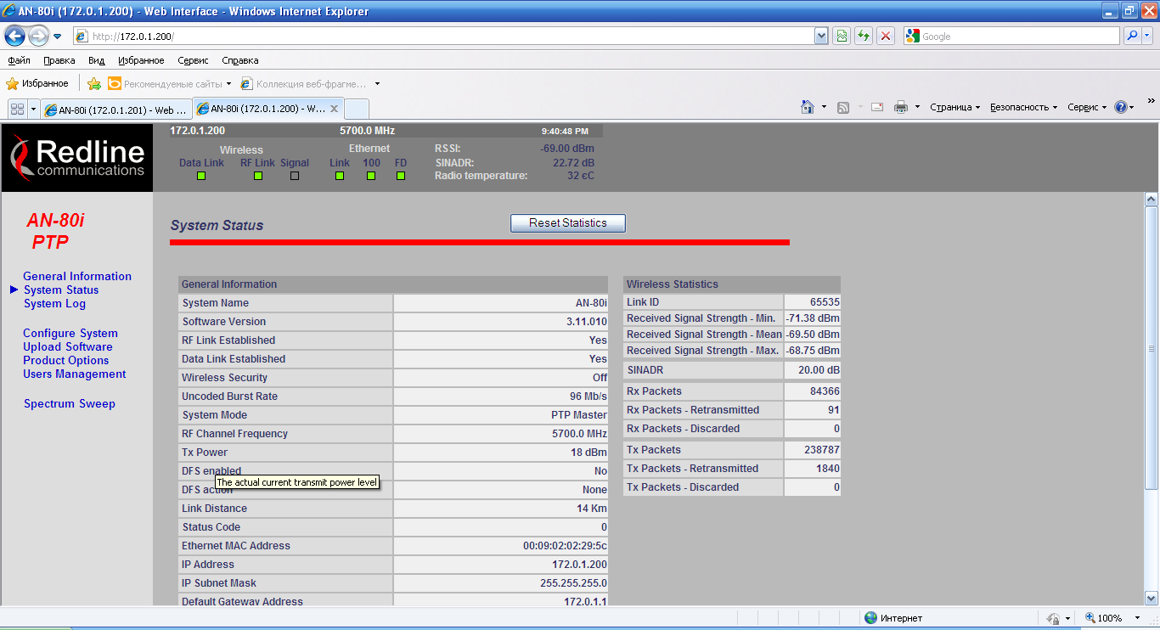Open the Избранное menu in menu bar
The image size is (1160, 630).
tap(141, 60)
